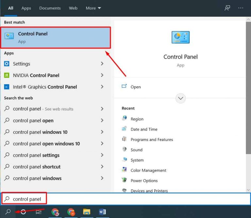Select 'control panel shortcut' suggestion text

[37, 167]
